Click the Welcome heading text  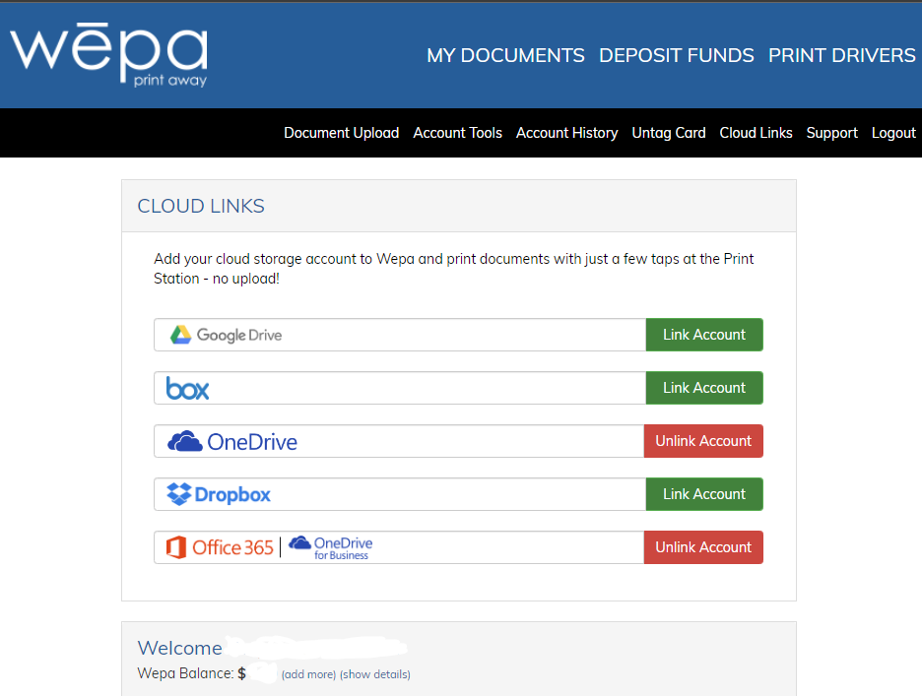click(x=180, y=648)
